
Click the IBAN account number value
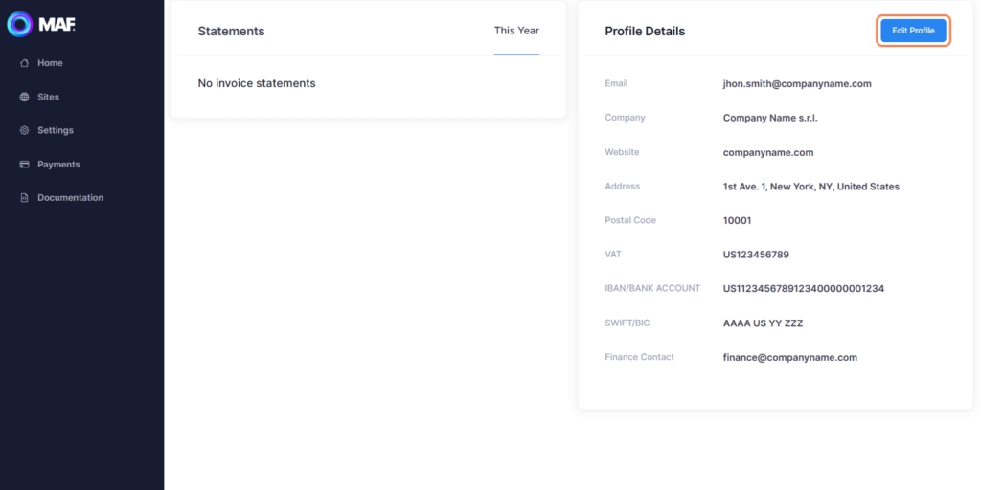(803, 289)
